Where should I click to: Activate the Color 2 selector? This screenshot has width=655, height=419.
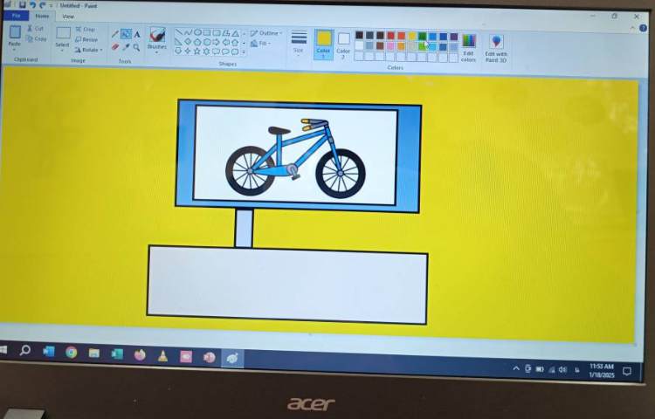[343, 43]
